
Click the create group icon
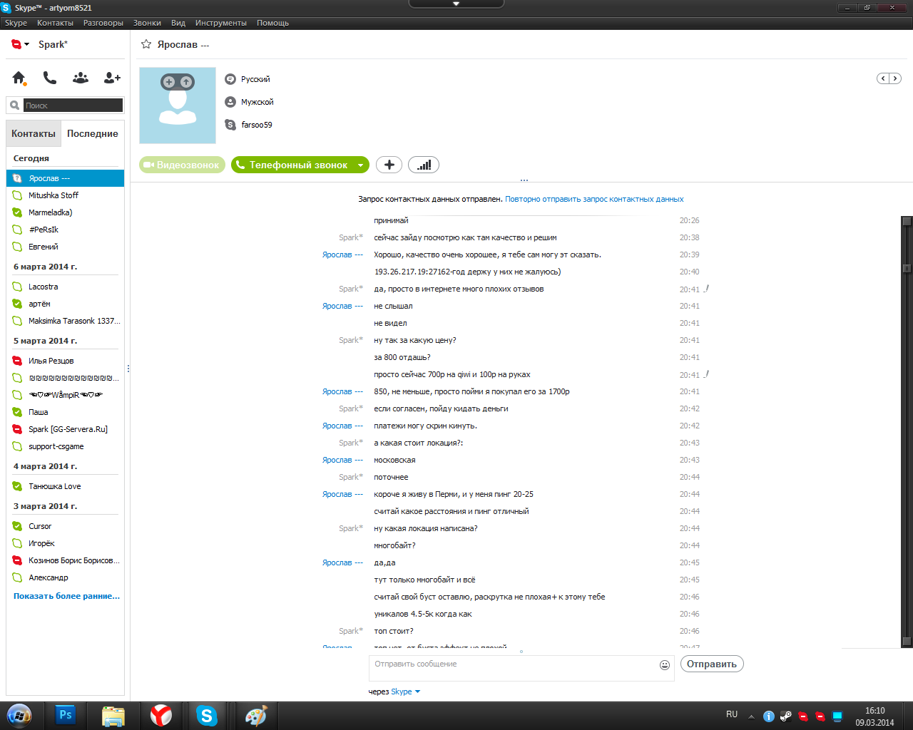point(81,78)
